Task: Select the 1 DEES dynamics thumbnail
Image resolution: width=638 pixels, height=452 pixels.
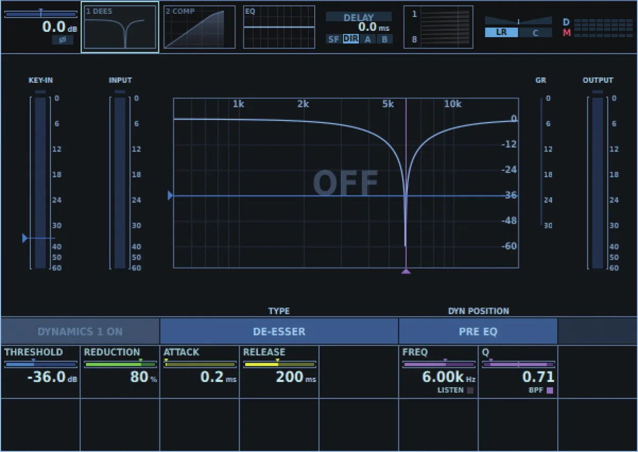Action: click(x=120, y=27)
